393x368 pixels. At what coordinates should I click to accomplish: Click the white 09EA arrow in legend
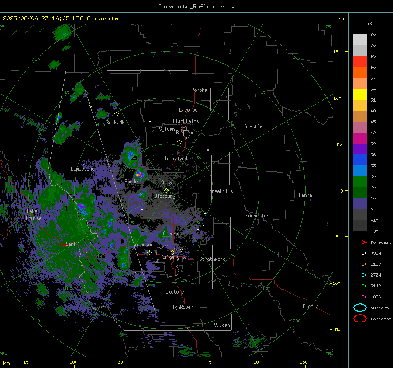360,253
